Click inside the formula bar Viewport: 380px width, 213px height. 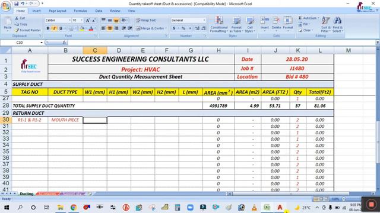pos(221,43)
